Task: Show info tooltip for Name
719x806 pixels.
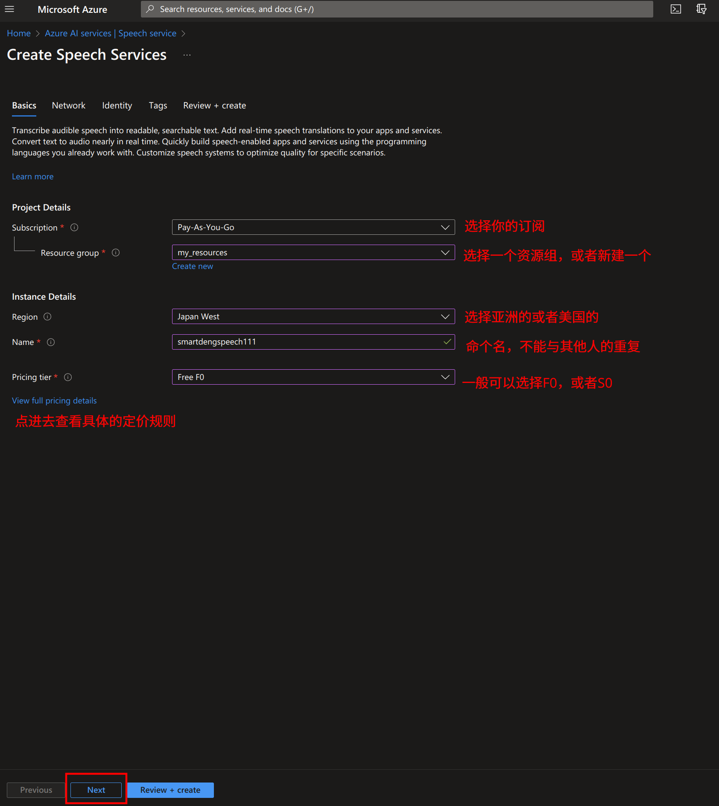Action: [51, 342]
